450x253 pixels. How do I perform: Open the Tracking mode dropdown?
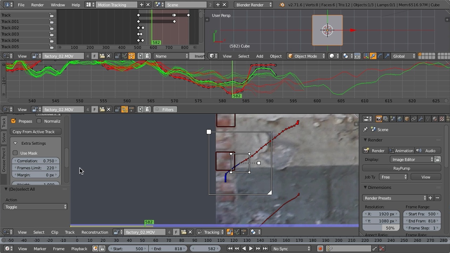(210, 232)
